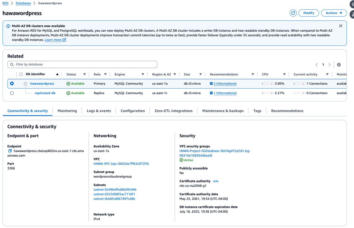Collapse all rows via the DB identifier header box
Image resolution: width=354 pixels, height=228 pixels.
click(21, 74)
